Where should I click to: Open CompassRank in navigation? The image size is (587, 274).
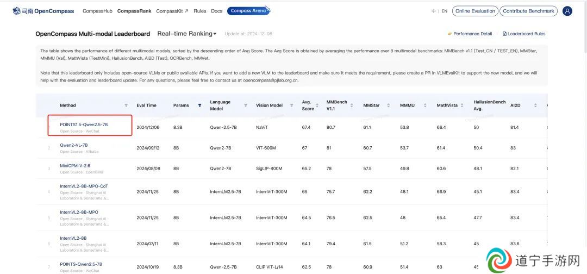pyautogui.click(x=134, y=11)
